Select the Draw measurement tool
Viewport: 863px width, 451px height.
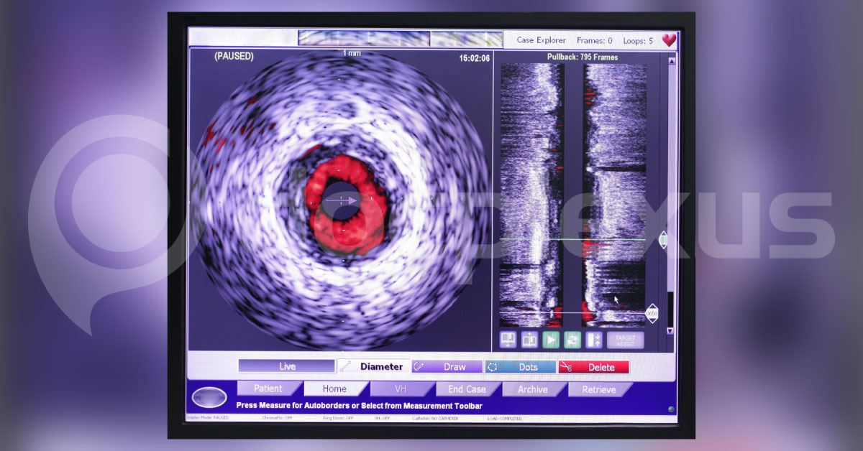447,366
